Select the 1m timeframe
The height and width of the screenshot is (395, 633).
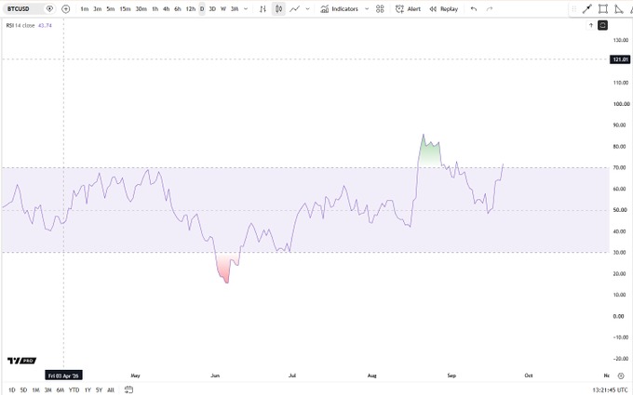click(x=85, y=9)
